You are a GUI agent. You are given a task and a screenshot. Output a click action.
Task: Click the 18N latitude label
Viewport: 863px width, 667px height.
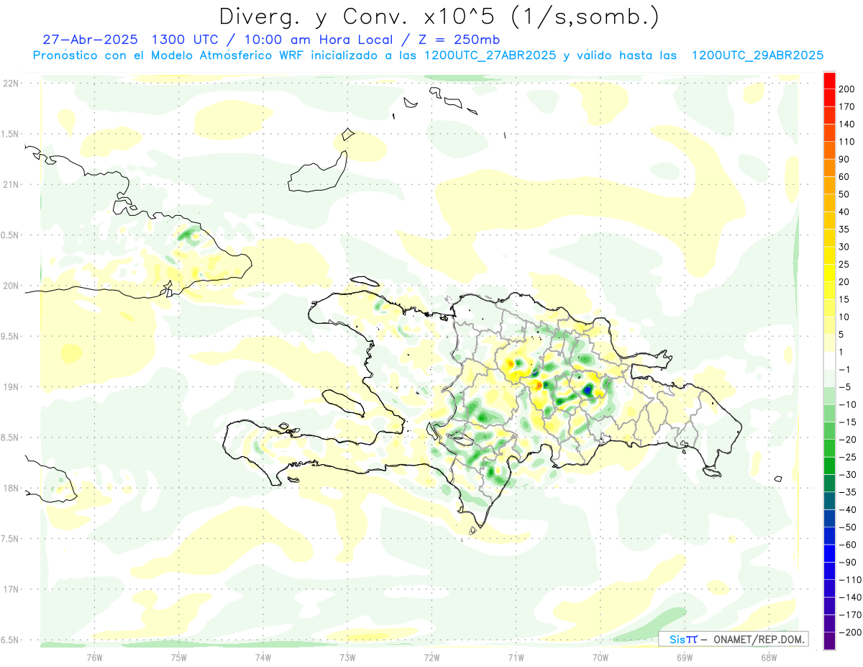10,488
